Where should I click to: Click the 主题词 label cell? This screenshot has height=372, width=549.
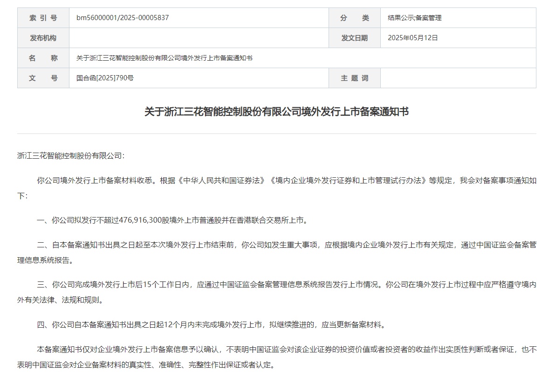(354, 78)
